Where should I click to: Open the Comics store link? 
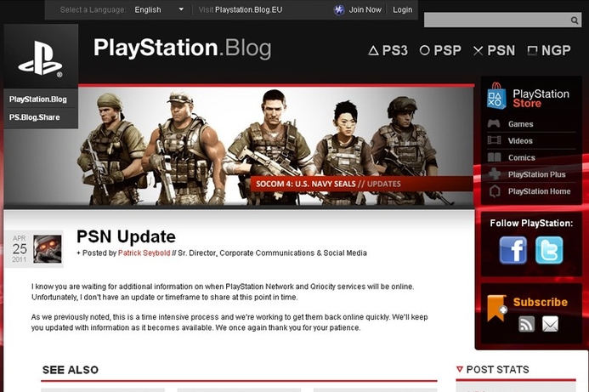point(521,158)
